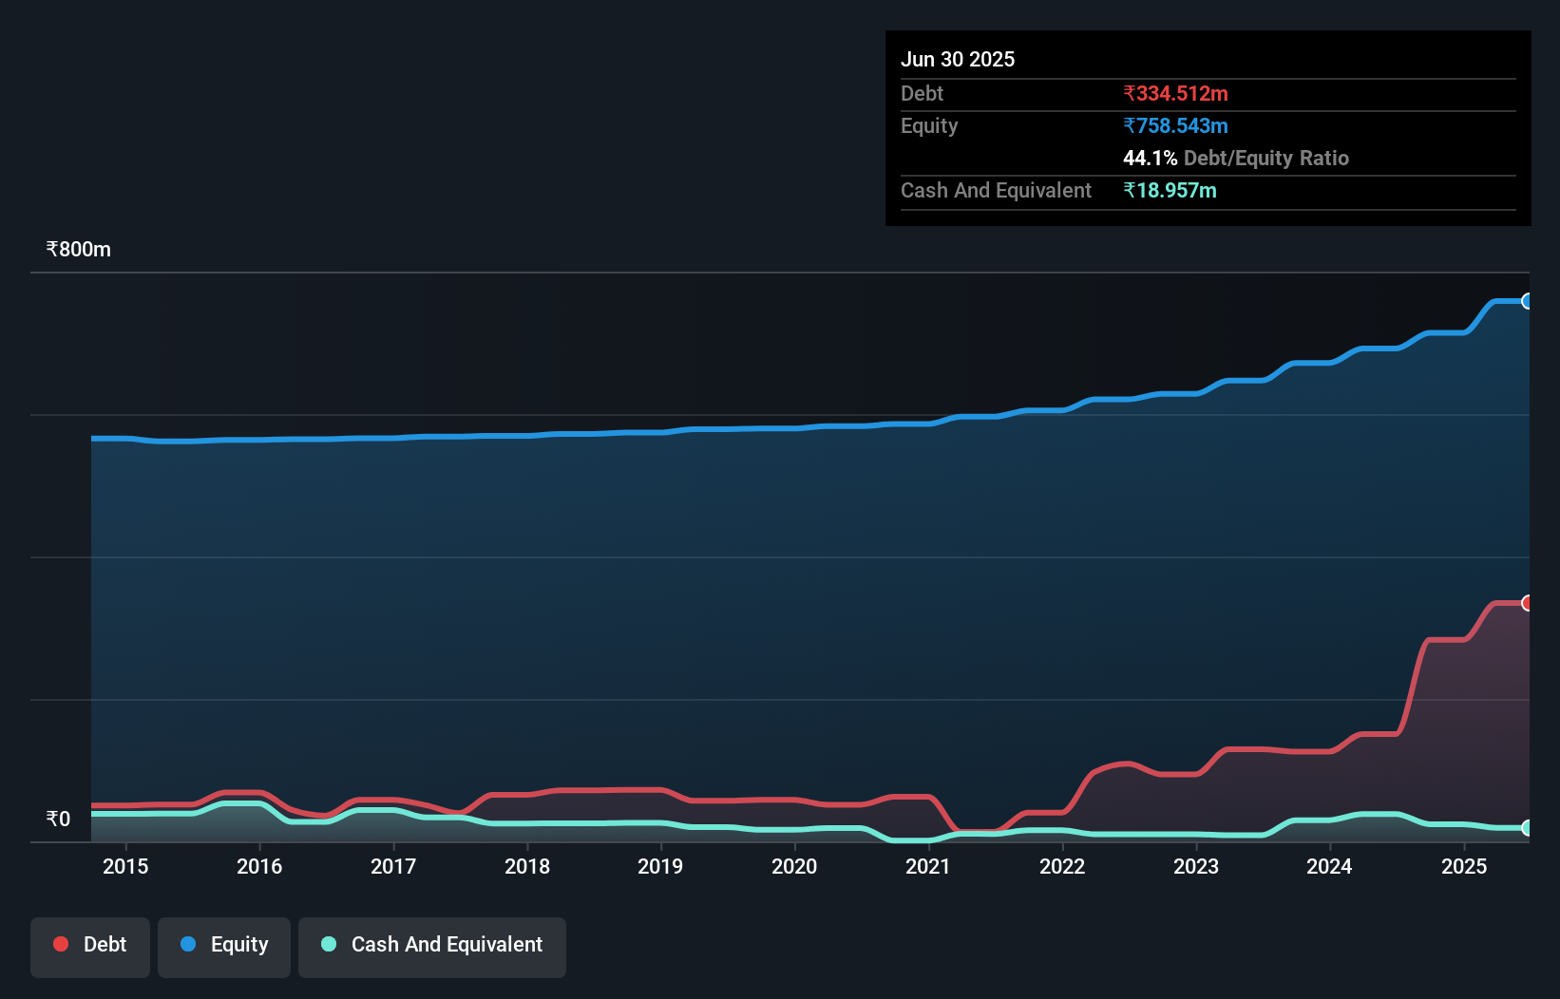This screenshot has height=999, width=1560.
Task: Click the ₹334.512m Debt value
Action: (x=1176, y=93)
